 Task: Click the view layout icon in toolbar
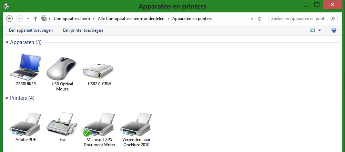pyautogui.click(x=312, y=30)
